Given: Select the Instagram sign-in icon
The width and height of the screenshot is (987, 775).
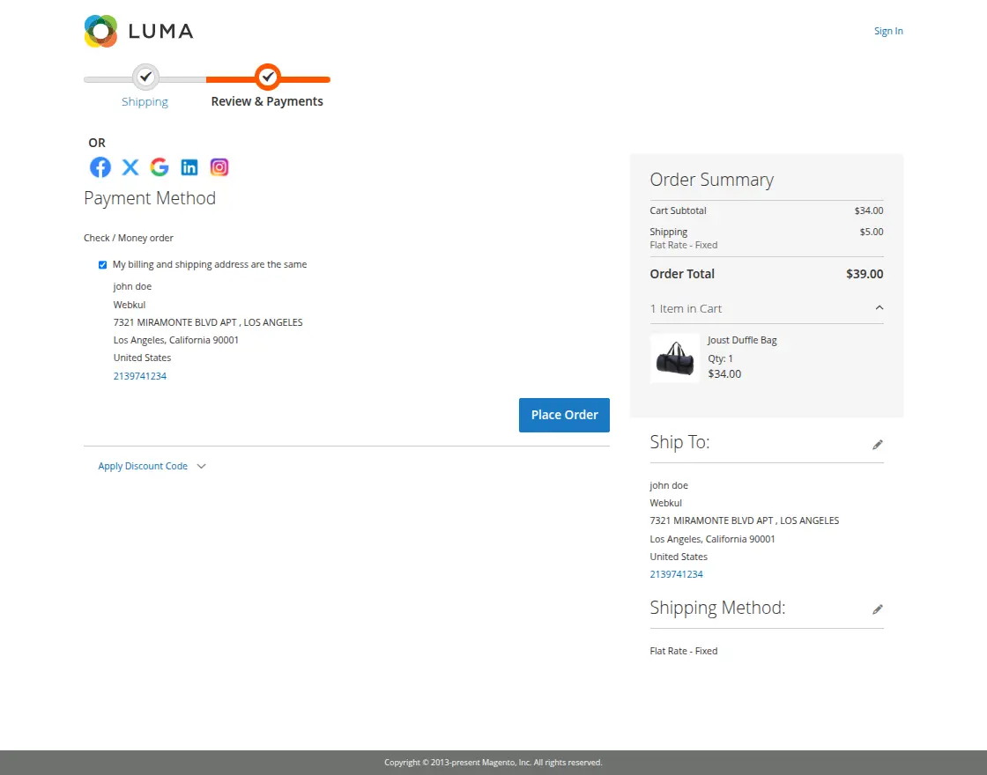Looking at the screenshot, I should point(219,166).
